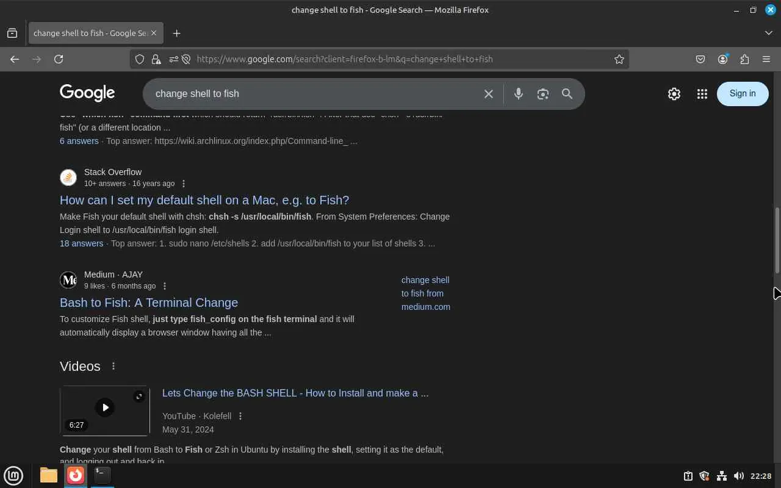The image size is (781, 488).
Task: Click the tracking protection shield icon
Action: point(140,59)
